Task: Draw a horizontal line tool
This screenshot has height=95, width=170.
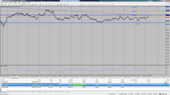Action: coord(76,5)
